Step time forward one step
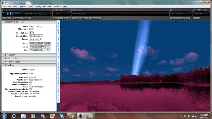 click(x=69, y=18)
